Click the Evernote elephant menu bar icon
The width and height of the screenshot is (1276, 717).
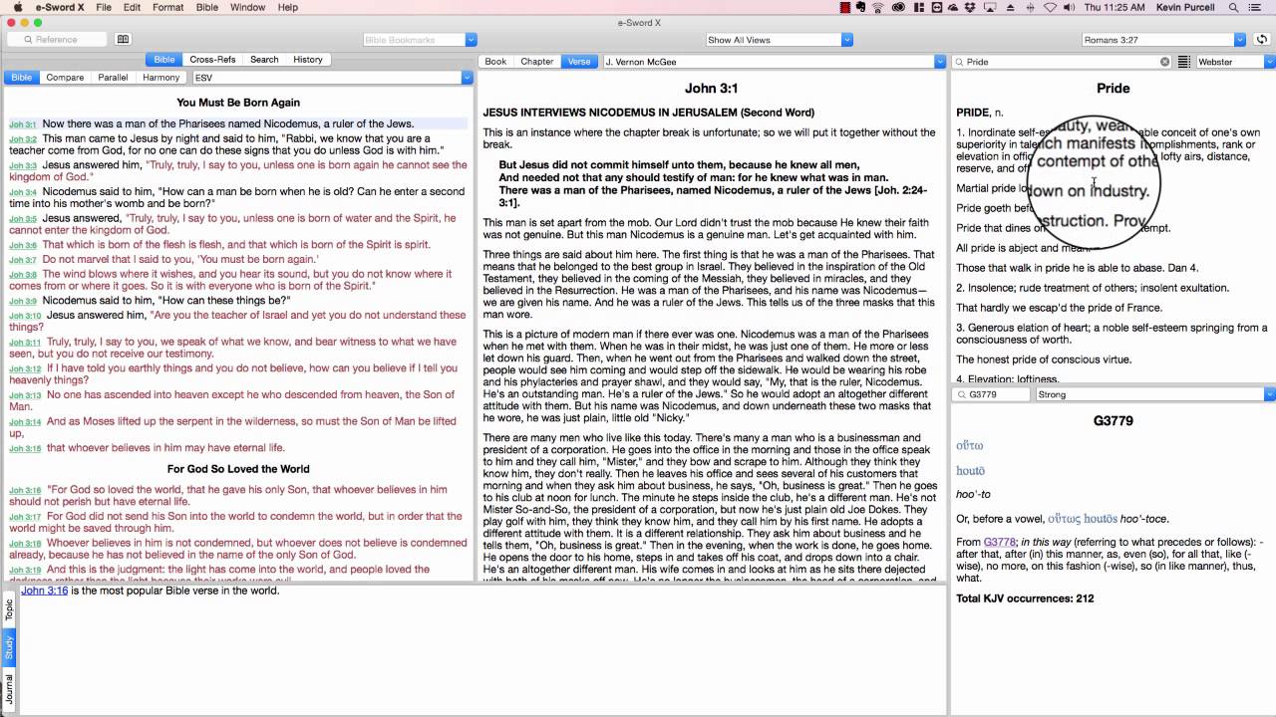(860, 7)
